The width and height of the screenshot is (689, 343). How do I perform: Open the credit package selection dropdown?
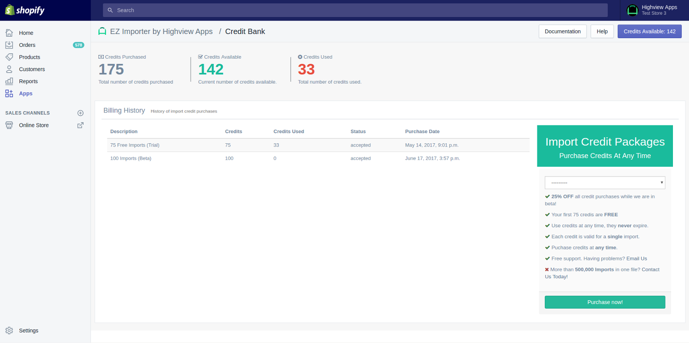click(x=604, y=182)
